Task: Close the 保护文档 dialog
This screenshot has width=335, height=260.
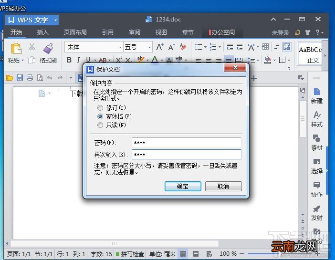Action: click(235, 68)
